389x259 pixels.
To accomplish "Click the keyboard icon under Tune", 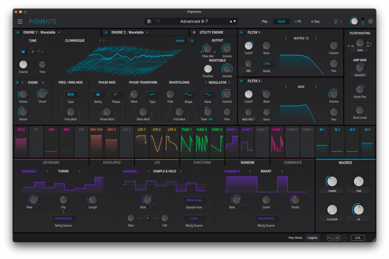I will (x=23, y=52).
